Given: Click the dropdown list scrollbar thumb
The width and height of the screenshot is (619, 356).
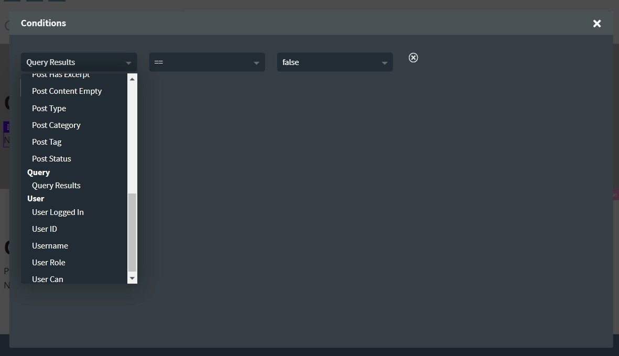Looking at the screenshot, I should 132,232.
